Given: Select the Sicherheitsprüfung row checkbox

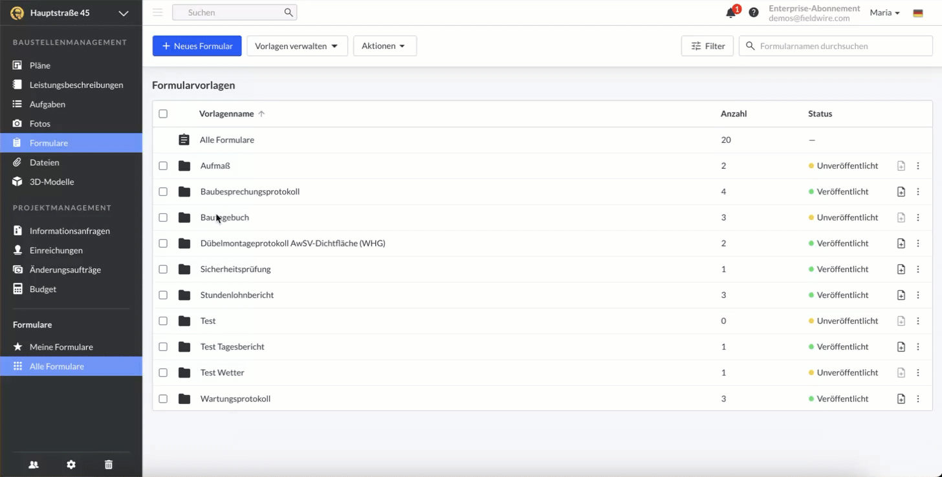Looking at the screenshot, I should point(163,270).
